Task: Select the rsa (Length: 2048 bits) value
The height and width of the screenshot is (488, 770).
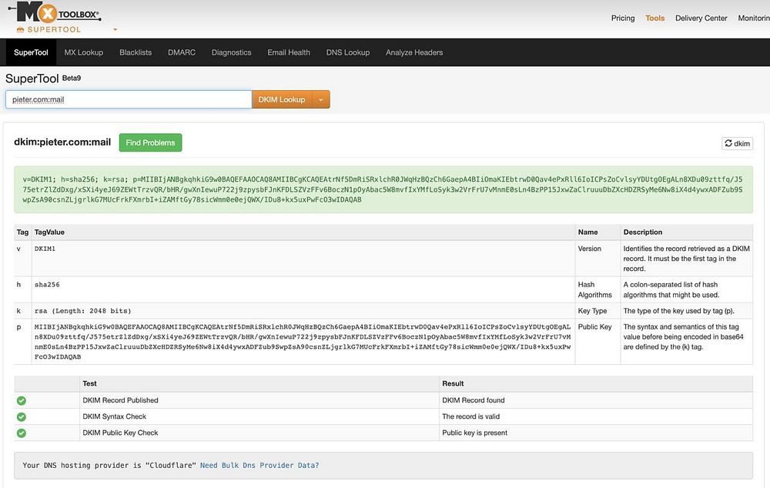Action: click(82, 311)
